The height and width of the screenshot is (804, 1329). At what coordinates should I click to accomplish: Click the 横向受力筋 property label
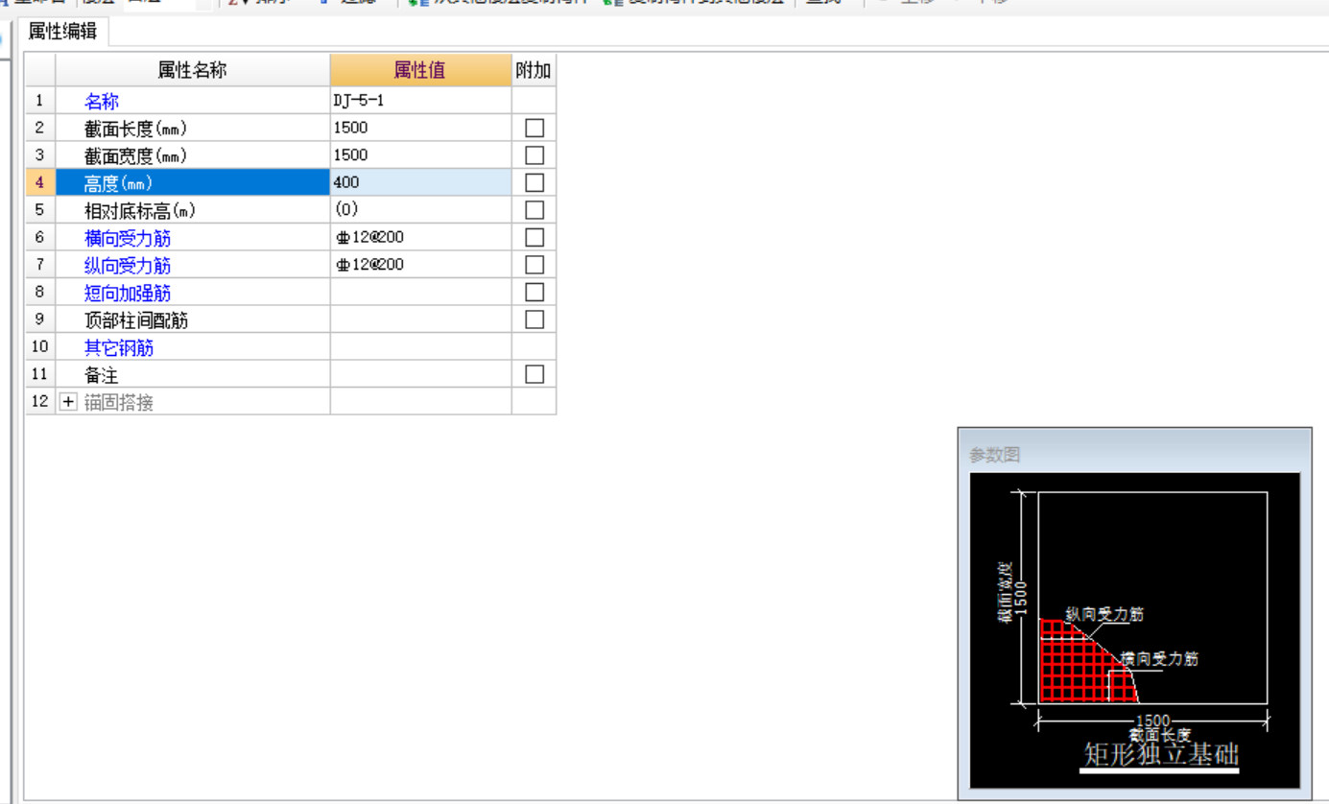pyautogui.click(x=128, y=238)
